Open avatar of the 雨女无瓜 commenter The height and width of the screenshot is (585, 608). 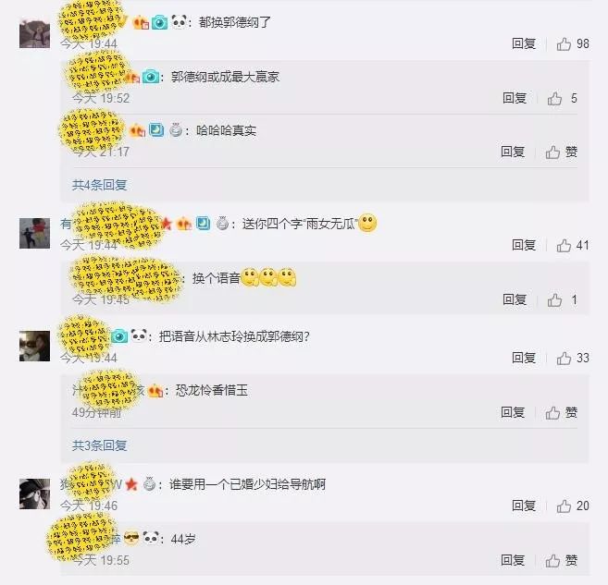(34, 233)
